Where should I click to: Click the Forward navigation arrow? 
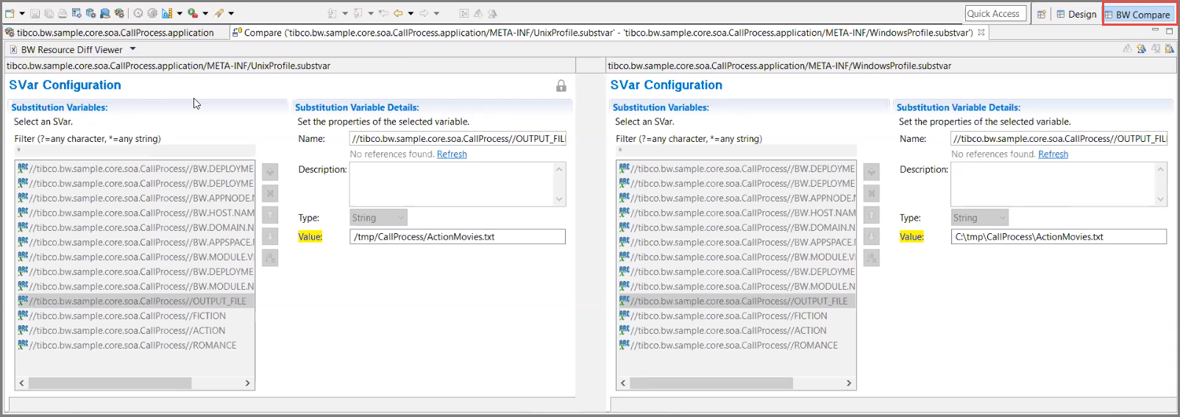click(424, 13)
